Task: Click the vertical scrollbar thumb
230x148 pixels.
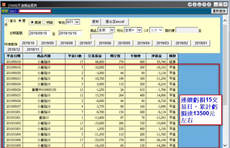Action: tap(225, 65)
